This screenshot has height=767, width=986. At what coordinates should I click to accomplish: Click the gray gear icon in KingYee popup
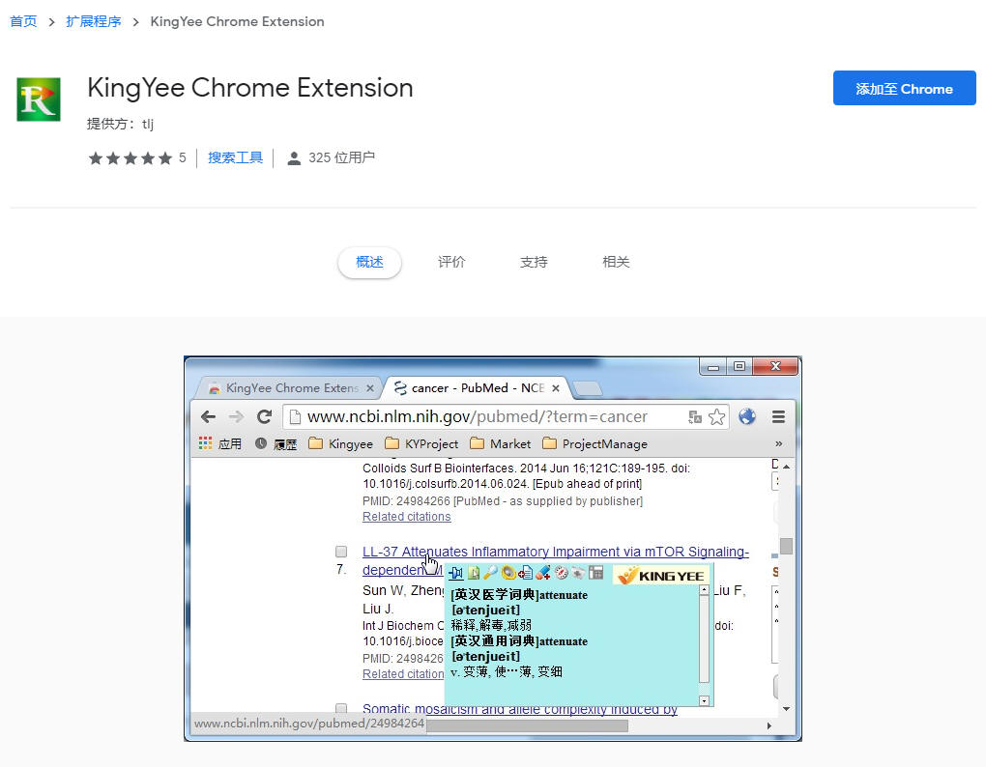point(578,572)
